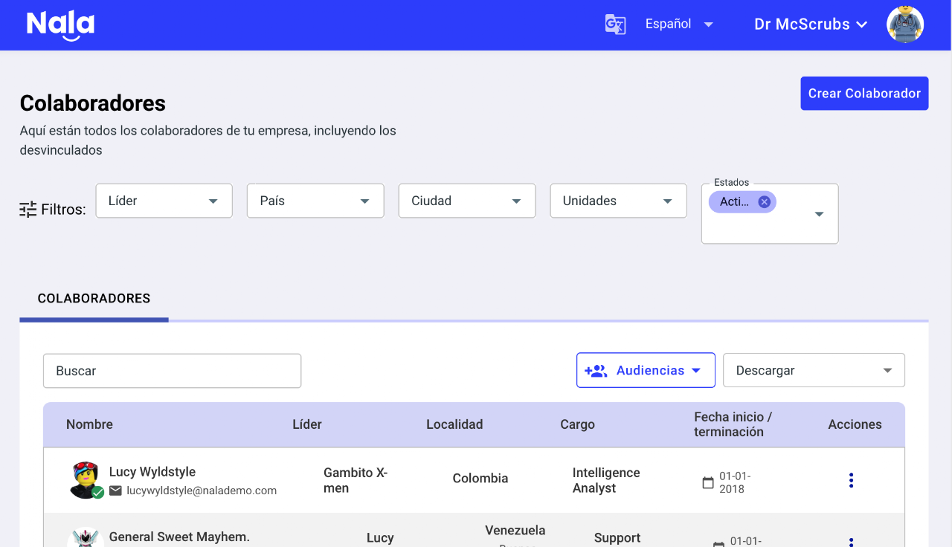Click the email icon for Lucy Wyldstyle
Image resolution: width=952 pixels, height=547 pixels.
tap(116, 491)
